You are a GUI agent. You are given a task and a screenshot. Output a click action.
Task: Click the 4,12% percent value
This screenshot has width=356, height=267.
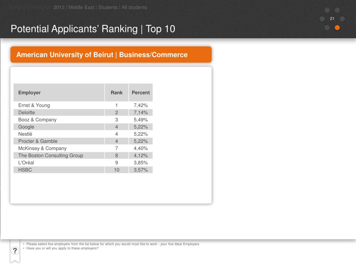(x=141, y=155)
